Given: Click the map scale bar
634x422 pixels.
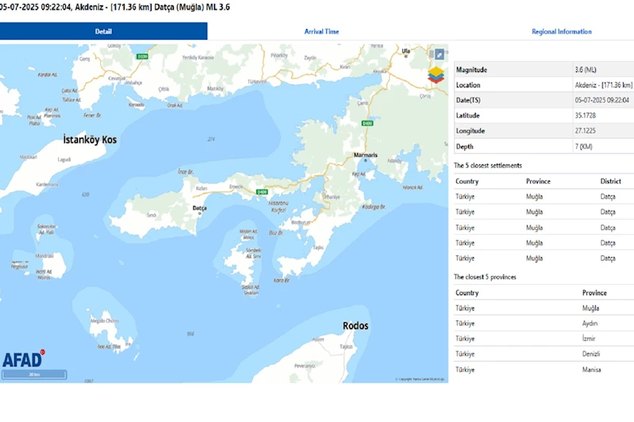Looking at the screenshot, I should [x=33, y=374].
